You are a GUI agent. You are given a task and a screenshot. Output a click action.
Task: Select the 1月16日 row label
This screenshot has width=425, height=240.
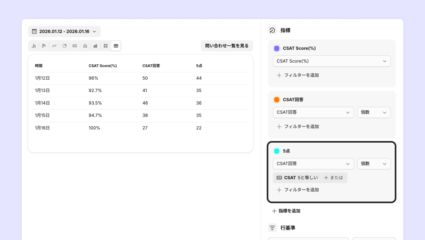point(42,128)
